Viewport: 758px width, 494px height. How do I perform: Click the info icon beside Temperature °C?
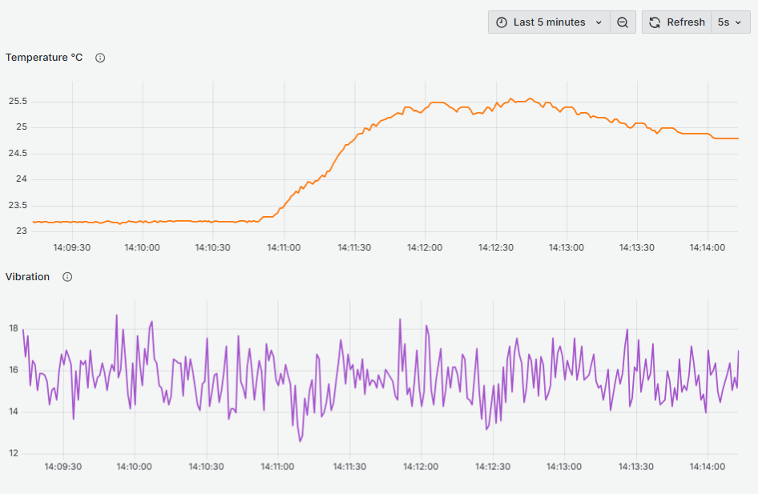(x=100, y=58)
